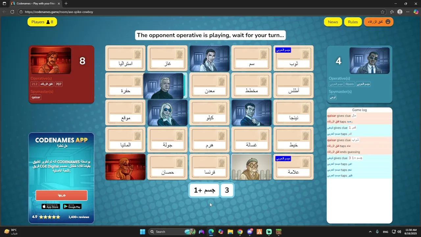The width and height of the screenshot is (421, 237).
Task: Select the المانيا word card
Action: tap(125, 140)
